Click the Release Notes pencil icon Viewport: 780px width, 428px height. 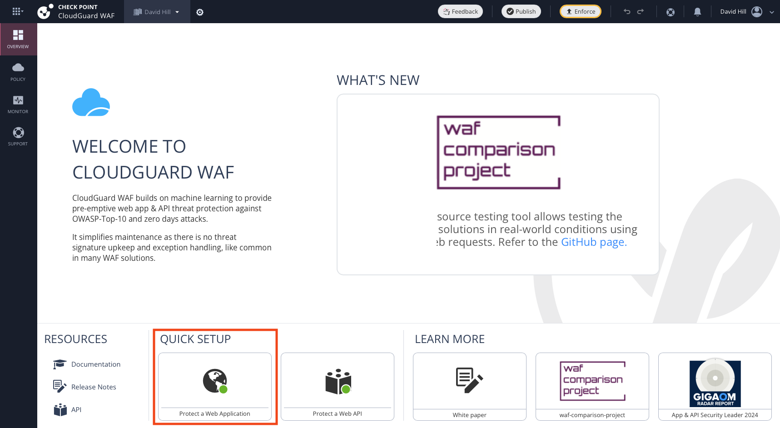60,386
